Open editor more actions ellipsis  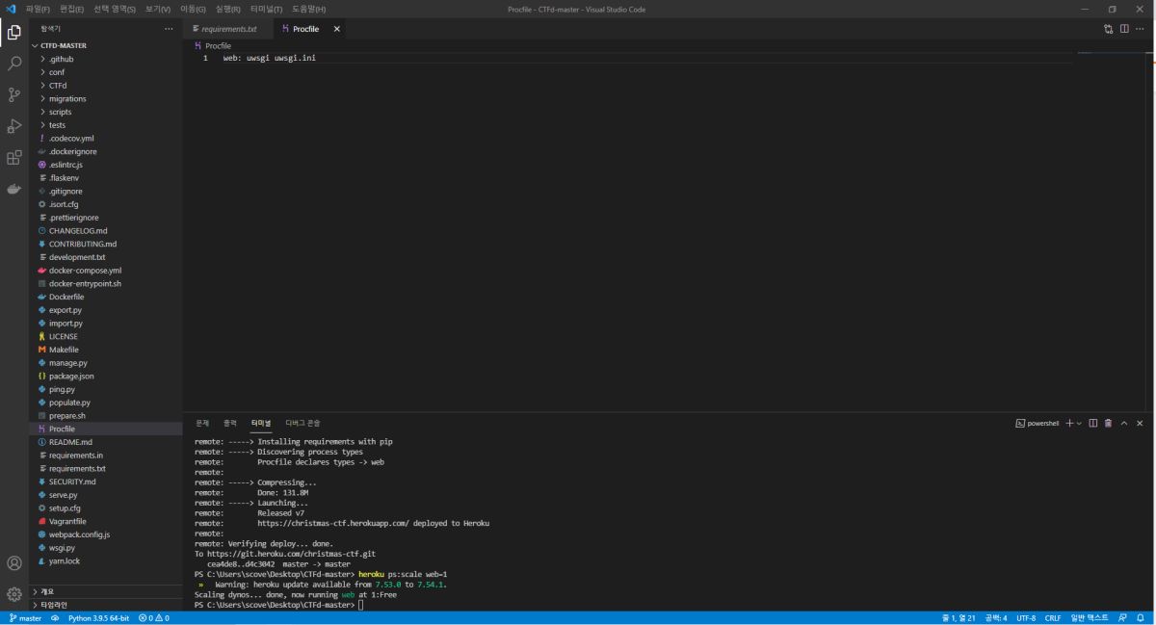tap(1141, 29)
